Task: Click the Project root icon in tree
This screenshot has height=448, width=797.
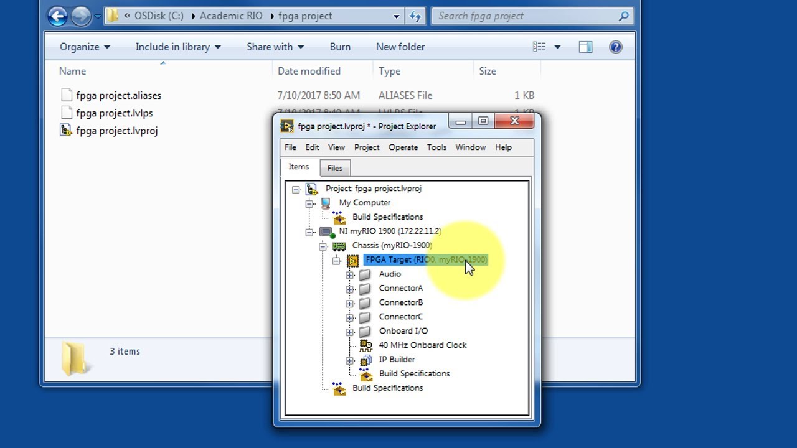Action: coord(312,189)
